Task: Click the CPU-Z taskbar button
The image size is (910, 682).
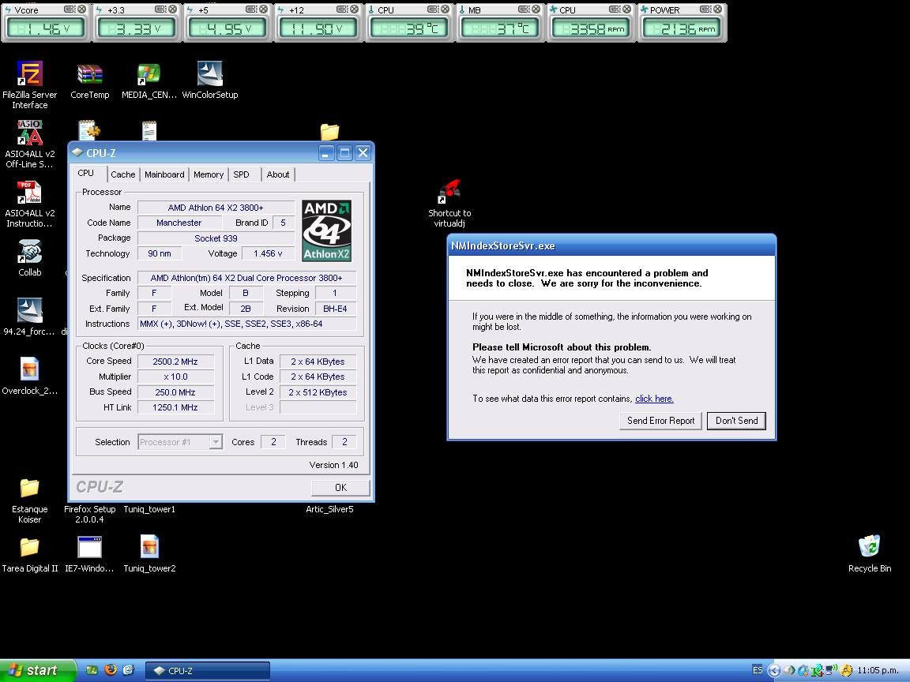Action: pos(207,671)
